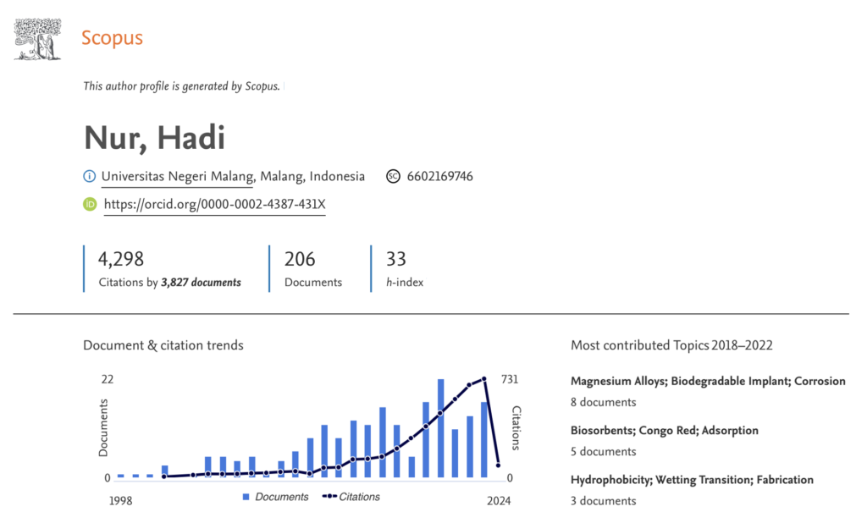The height and width of the screenshot is (523, 867).
Task: Click the 33 h-index metric
Action: click(396, 260)
